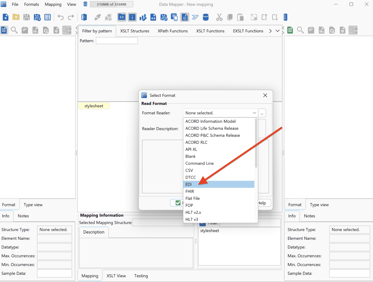The image size is (373, 282).
Task: Click the Sample Data field in right panel
Action: click(350, 273)
